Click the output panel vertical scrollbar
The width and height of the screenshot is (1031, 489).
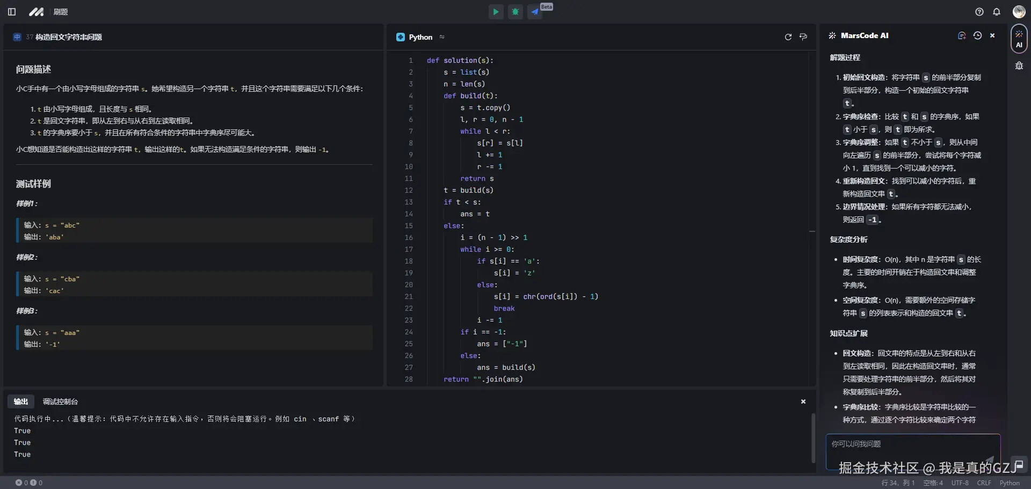click(812, 437)
